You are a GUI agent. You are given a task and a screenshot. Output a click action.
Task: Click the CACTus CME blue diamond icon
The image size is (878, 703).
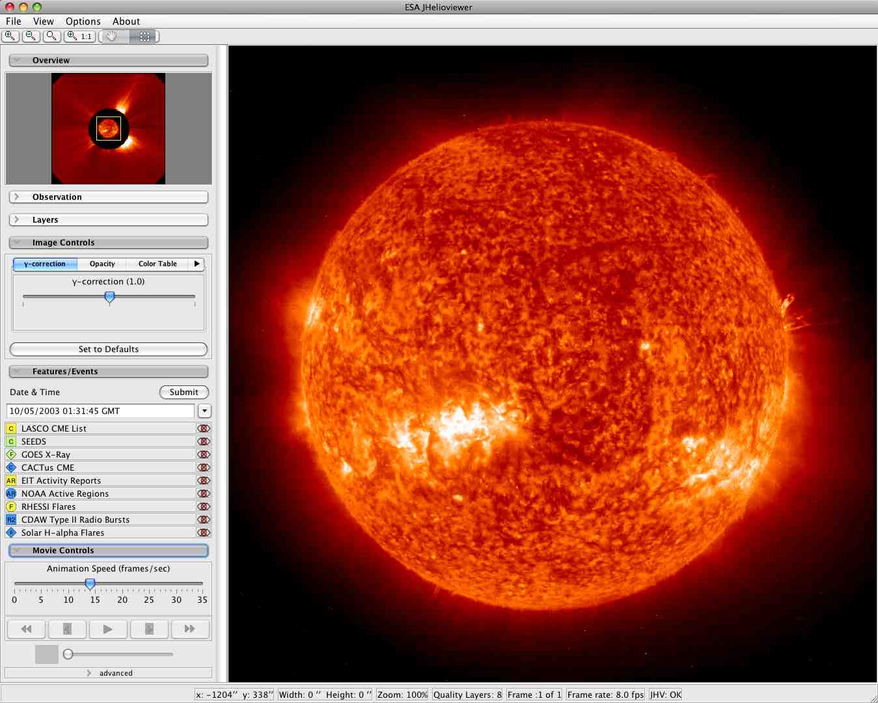[11, 467]
